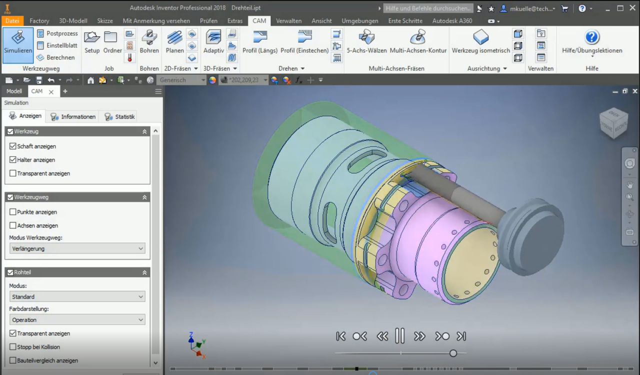
Task: Open the Modus Werkzeugweg dropdown
Action: pos(77,248)
